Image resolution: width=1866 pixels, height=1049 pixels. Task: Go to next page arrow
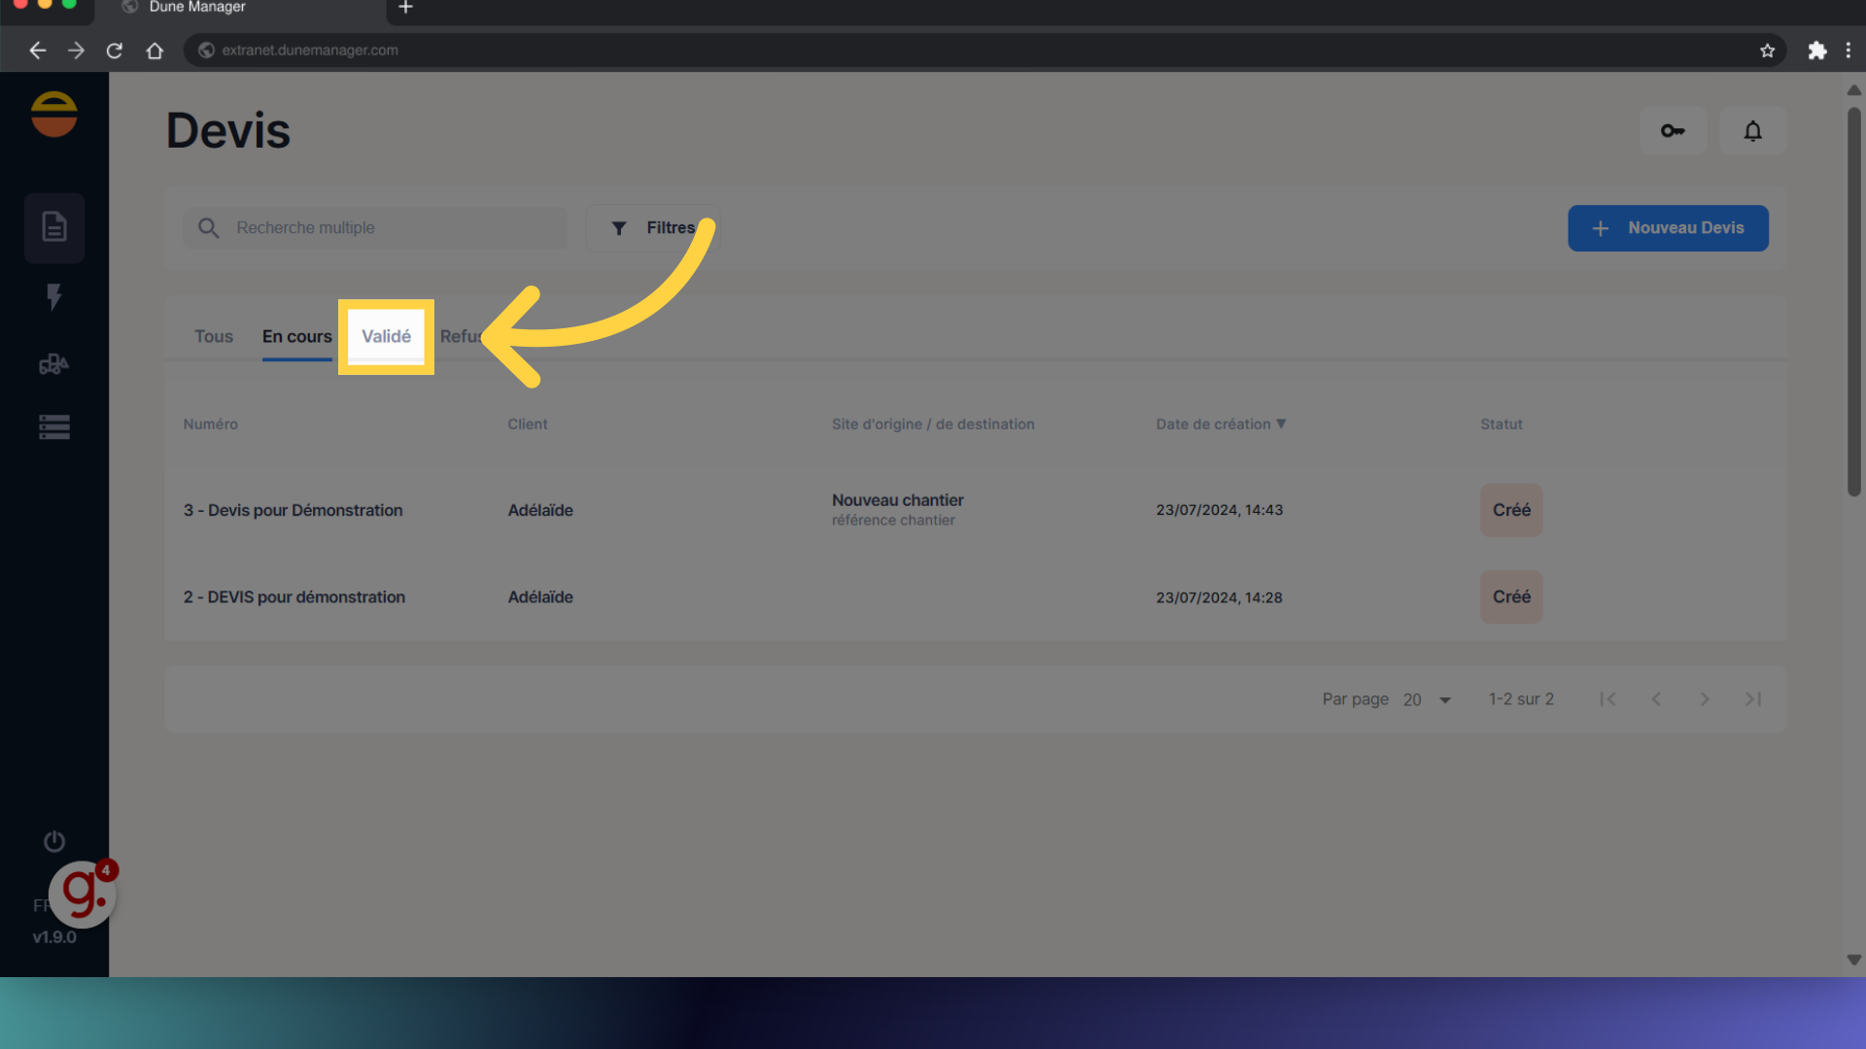tap(1704, 699)
